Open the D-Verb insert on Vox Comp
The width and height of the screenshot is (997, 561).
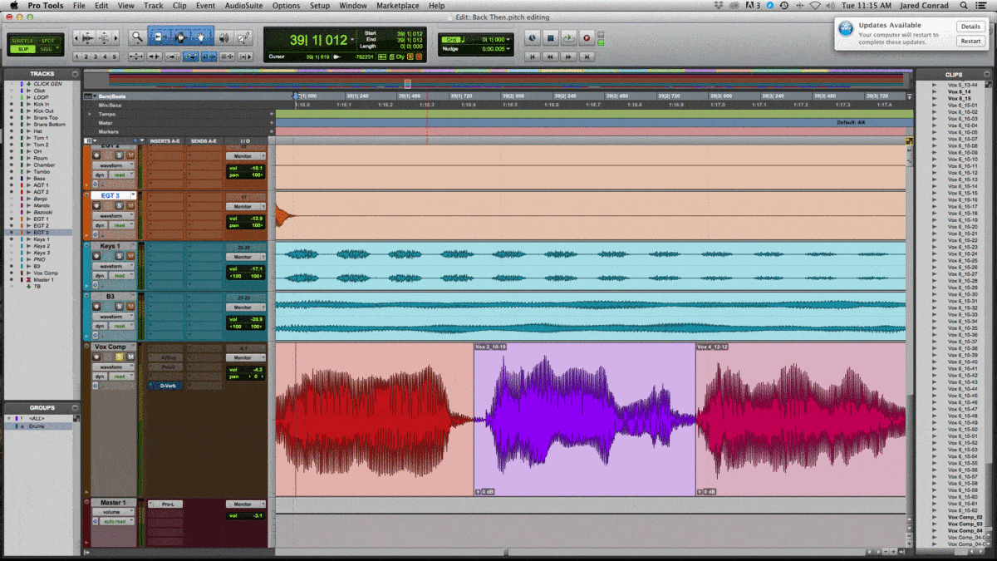(x=166, y=386)
